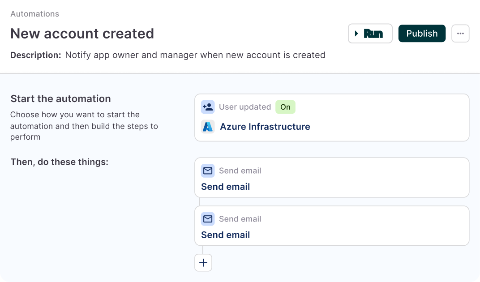Open the three-dot more options menu

click(x=460, y=34)
